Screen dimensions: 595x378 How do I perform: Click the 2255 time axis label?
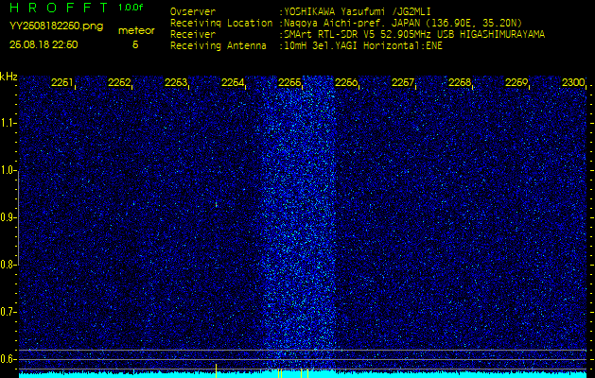click(289, 82)
